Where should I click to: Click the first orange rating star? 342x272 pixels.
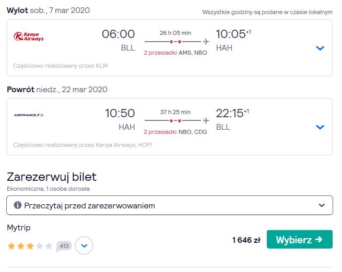(x=11, y=246)
